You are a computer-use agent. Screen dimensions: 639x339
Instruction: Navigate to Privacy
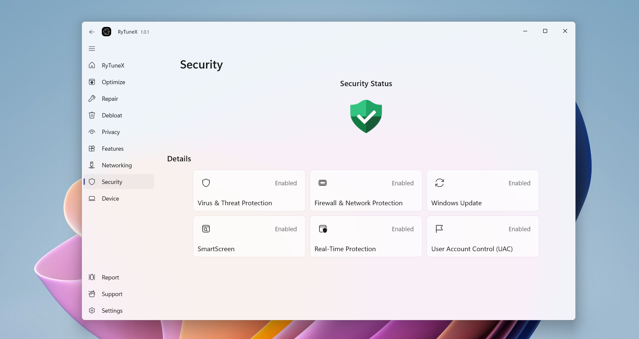119,132
